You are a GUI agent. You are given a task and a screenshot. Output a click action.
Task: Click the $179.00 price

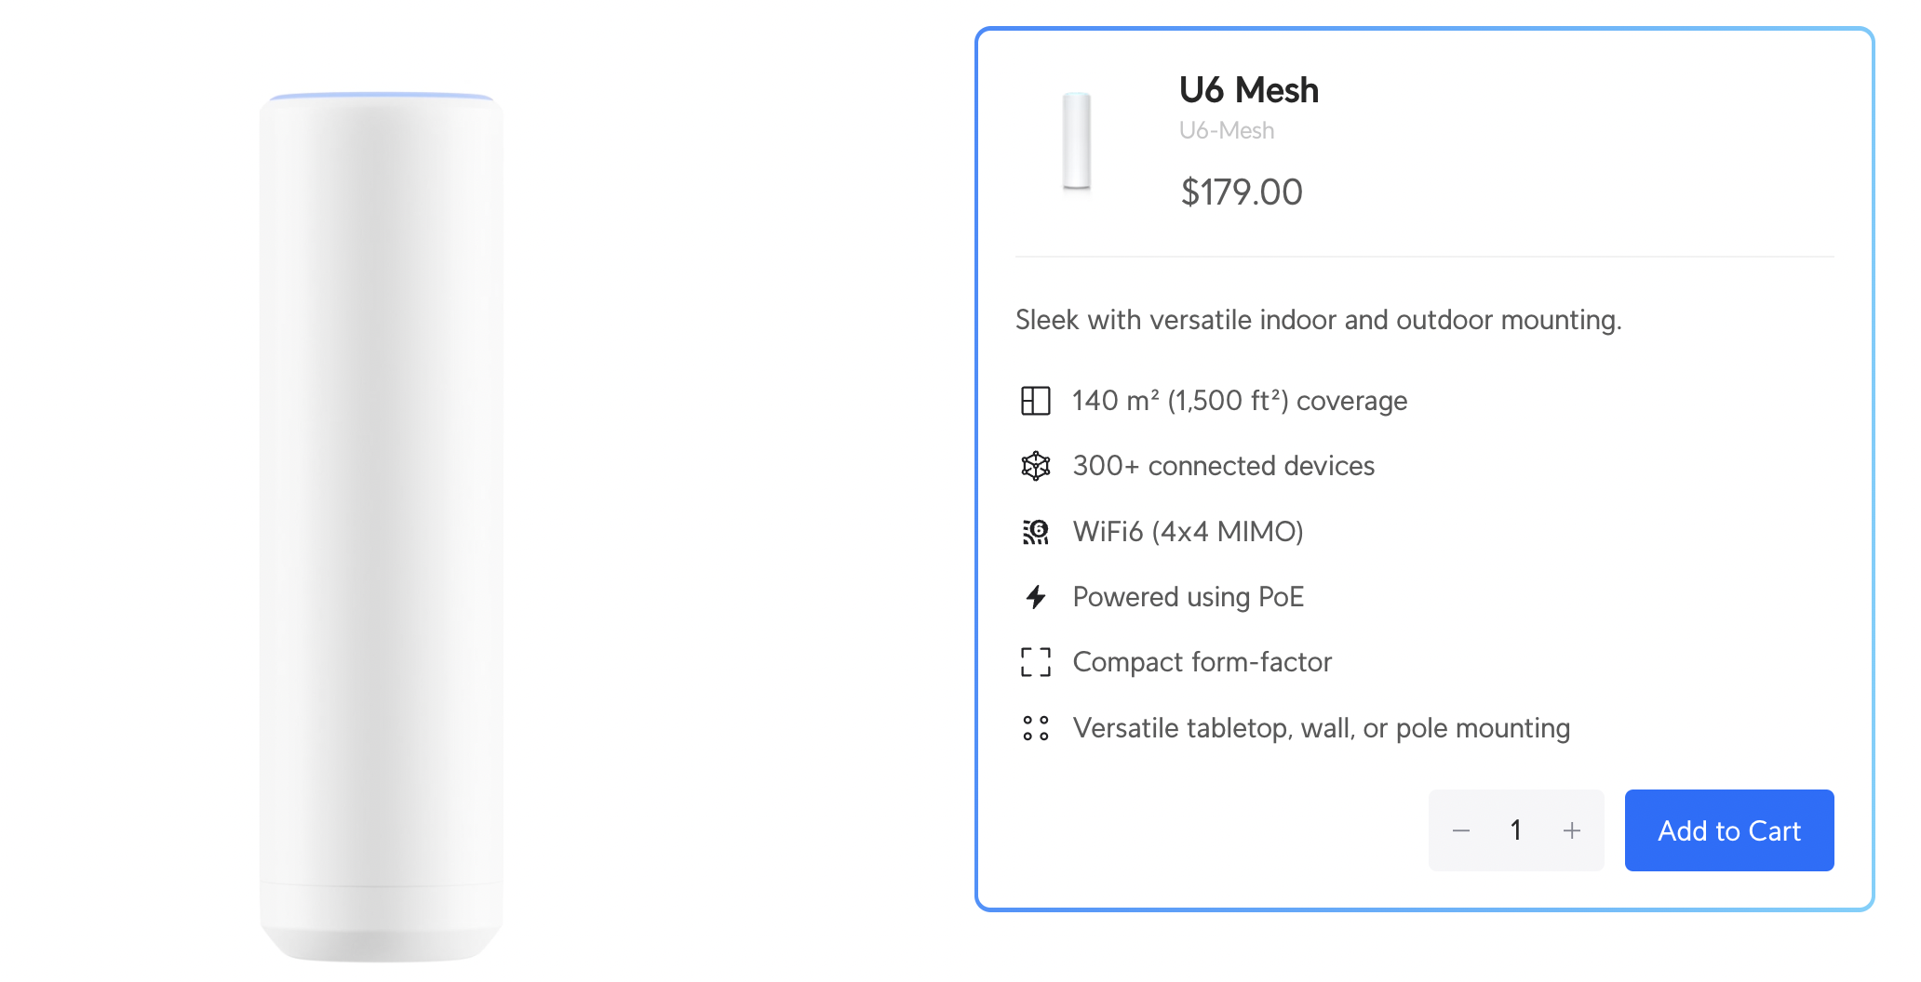[x=1241, y=192]
